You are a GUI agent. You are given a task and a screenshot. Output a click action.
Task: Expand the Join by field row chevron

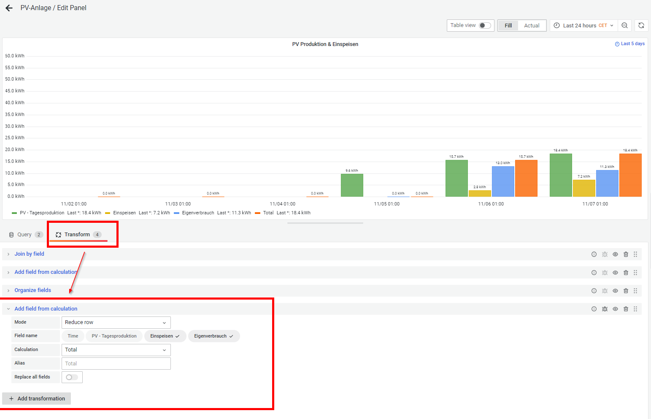(8, 254)
